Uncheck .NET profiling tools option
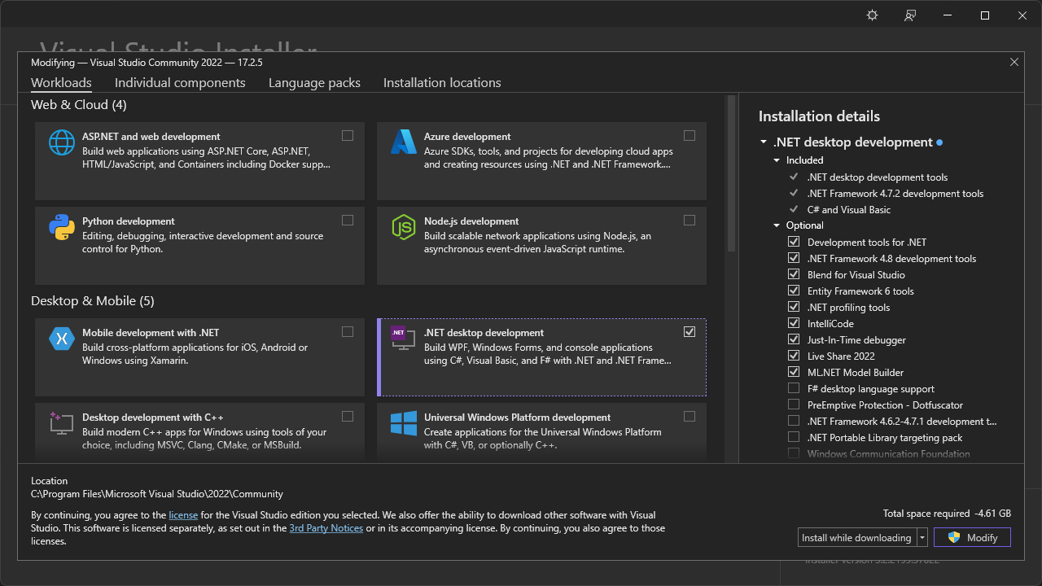 pyautogui.click(x=794, y=308)
